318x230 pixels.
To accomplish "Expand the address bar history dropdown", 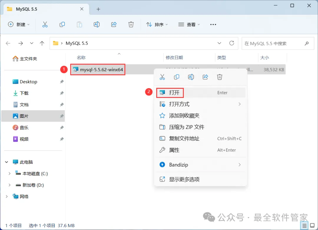I will pyautogui.click(x=219, y=43).
